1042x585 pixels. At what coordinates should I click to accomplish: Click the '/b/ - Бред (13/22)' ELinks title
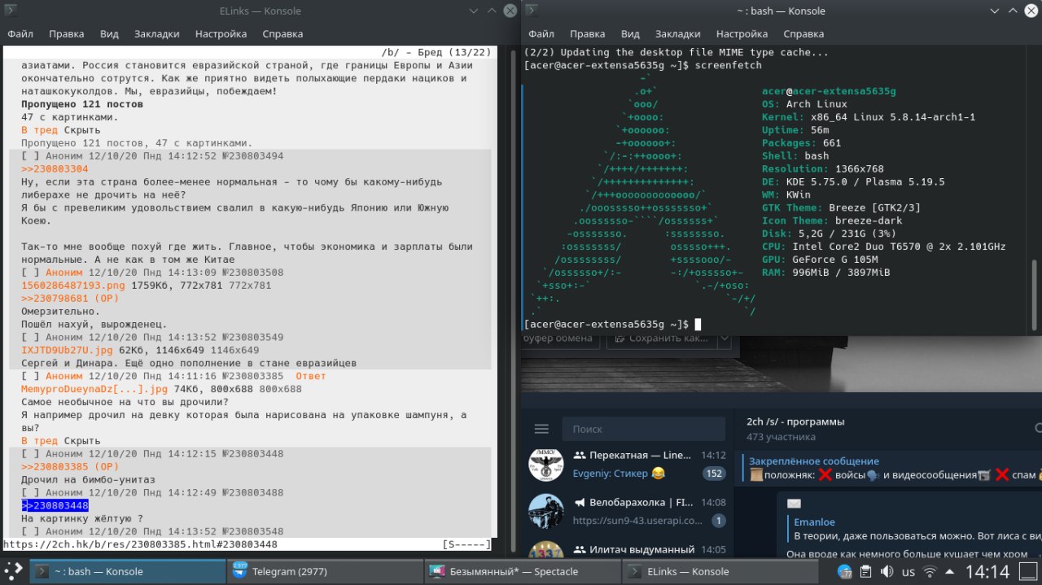[436, 51]
